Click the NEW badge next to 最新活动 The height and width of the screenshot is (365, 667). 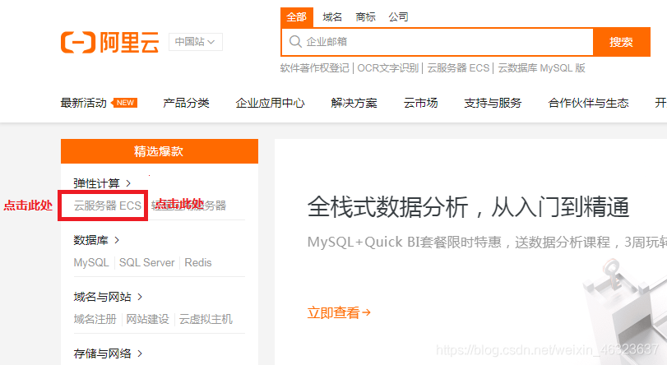(x=124, y=103)
